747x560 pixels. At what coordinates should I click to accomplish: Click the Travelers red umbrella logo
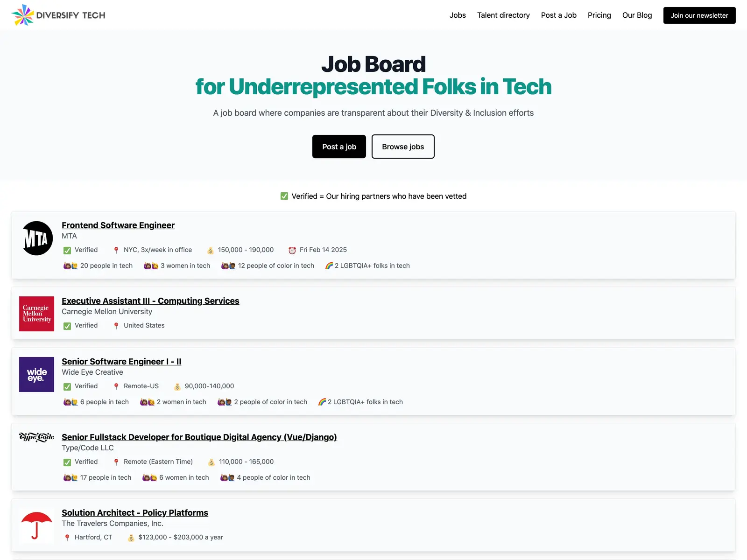click(36, 525)
